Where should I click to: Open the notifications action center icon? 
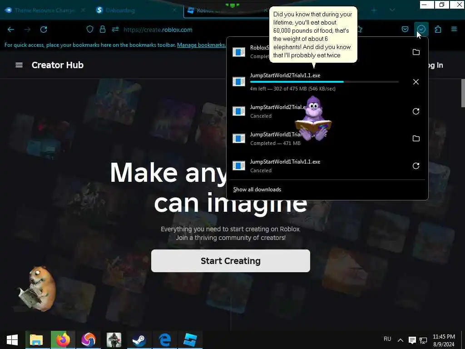412,340
